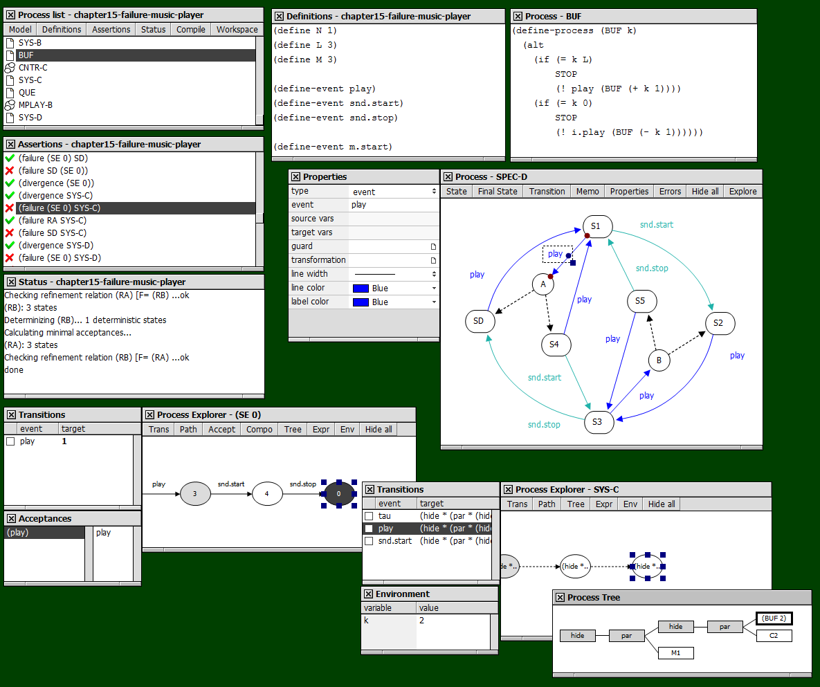Click the guard edit page icon
The height and width of the screenshot is (687, 820).
tap(433, 246)
